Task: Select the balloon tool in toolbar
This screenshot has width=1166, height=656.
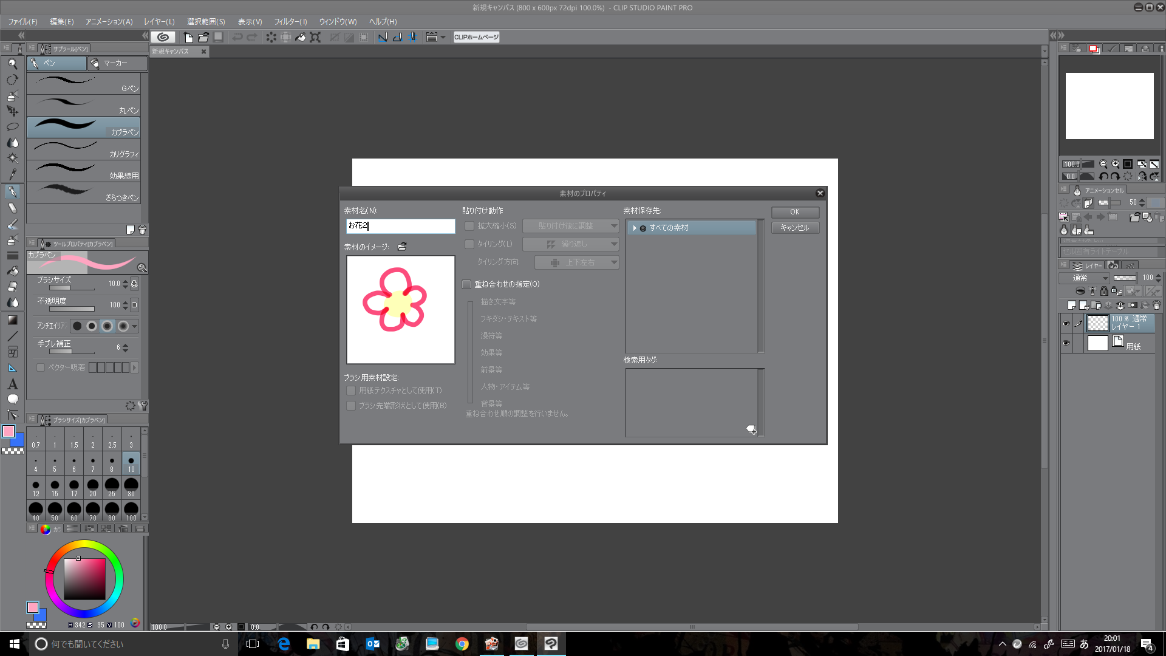Action: click(12, 399)
